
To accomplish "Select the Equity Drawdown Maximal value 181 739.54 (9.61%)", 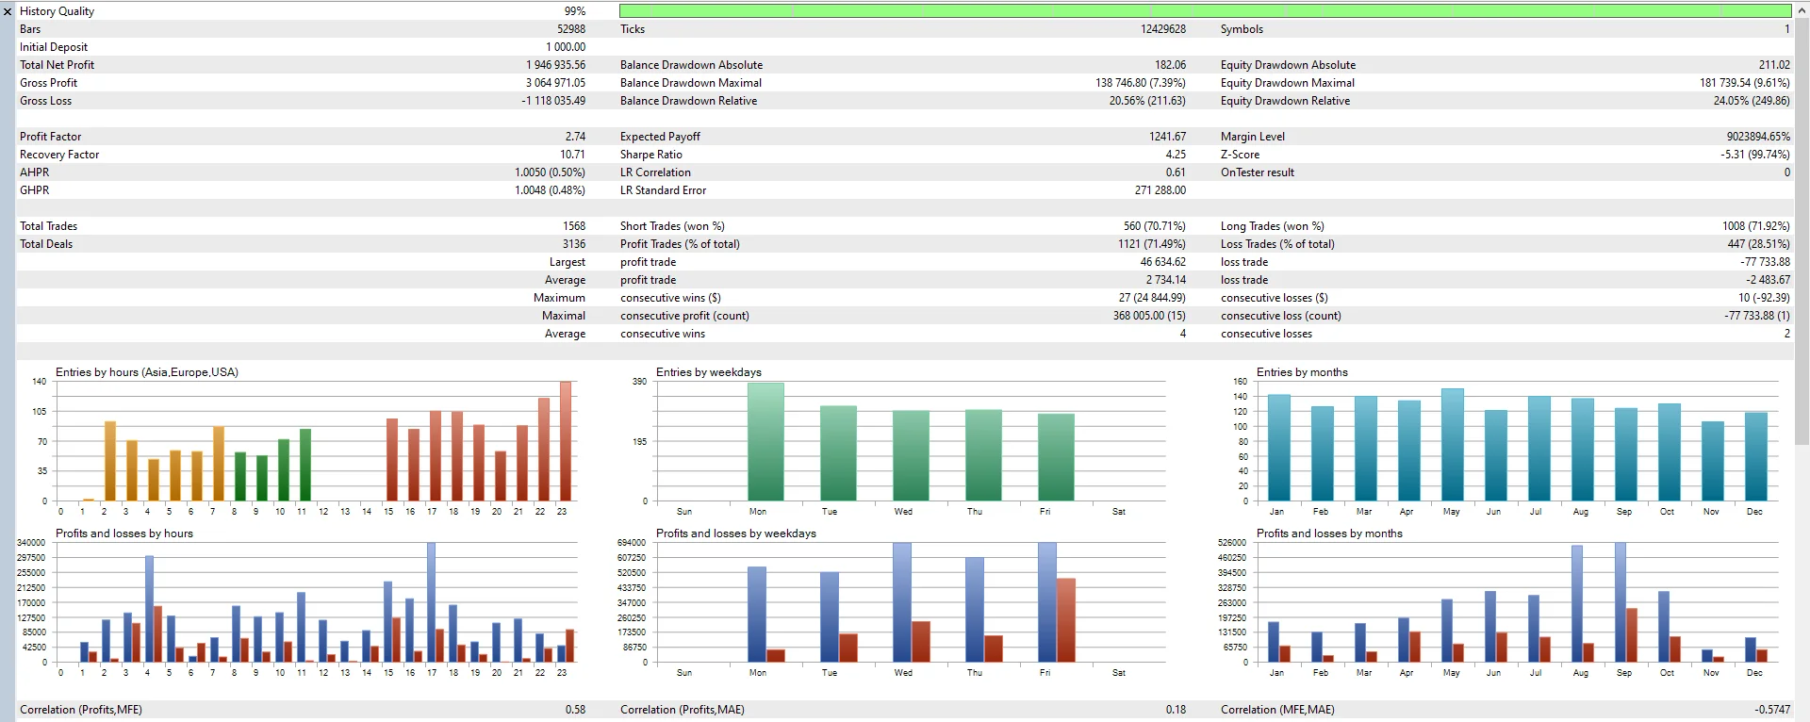I will coord(1745,83).
